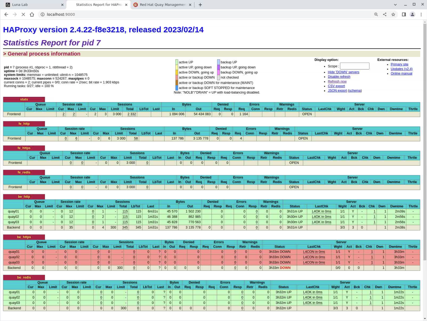
Task: Open the Online manual link
Action: click(401, 73)
